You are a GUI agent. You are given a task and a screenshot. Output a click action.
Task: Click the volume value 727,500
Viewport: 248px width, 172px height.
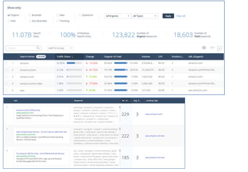(x=146, y=90)
